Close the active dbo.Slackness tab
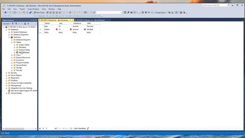Screen dimensions: 245x138 pyautogui.click(x=73, y=20)
